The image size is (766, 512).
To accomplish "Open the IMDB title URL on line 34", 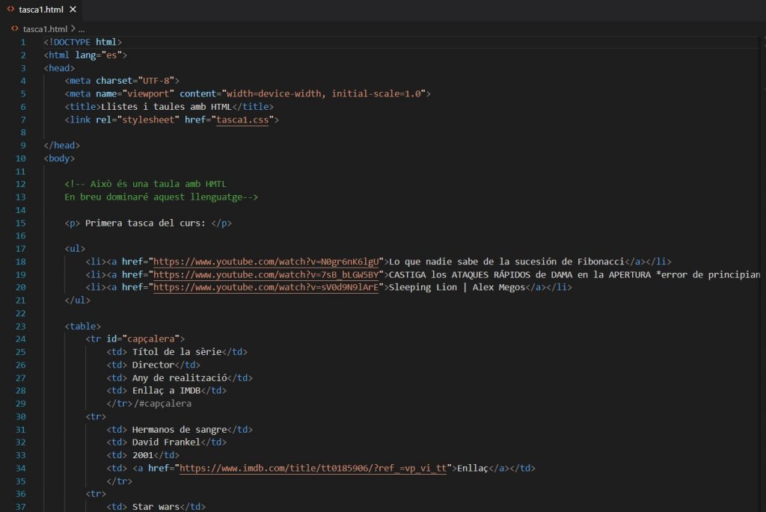I will [313, 468].
